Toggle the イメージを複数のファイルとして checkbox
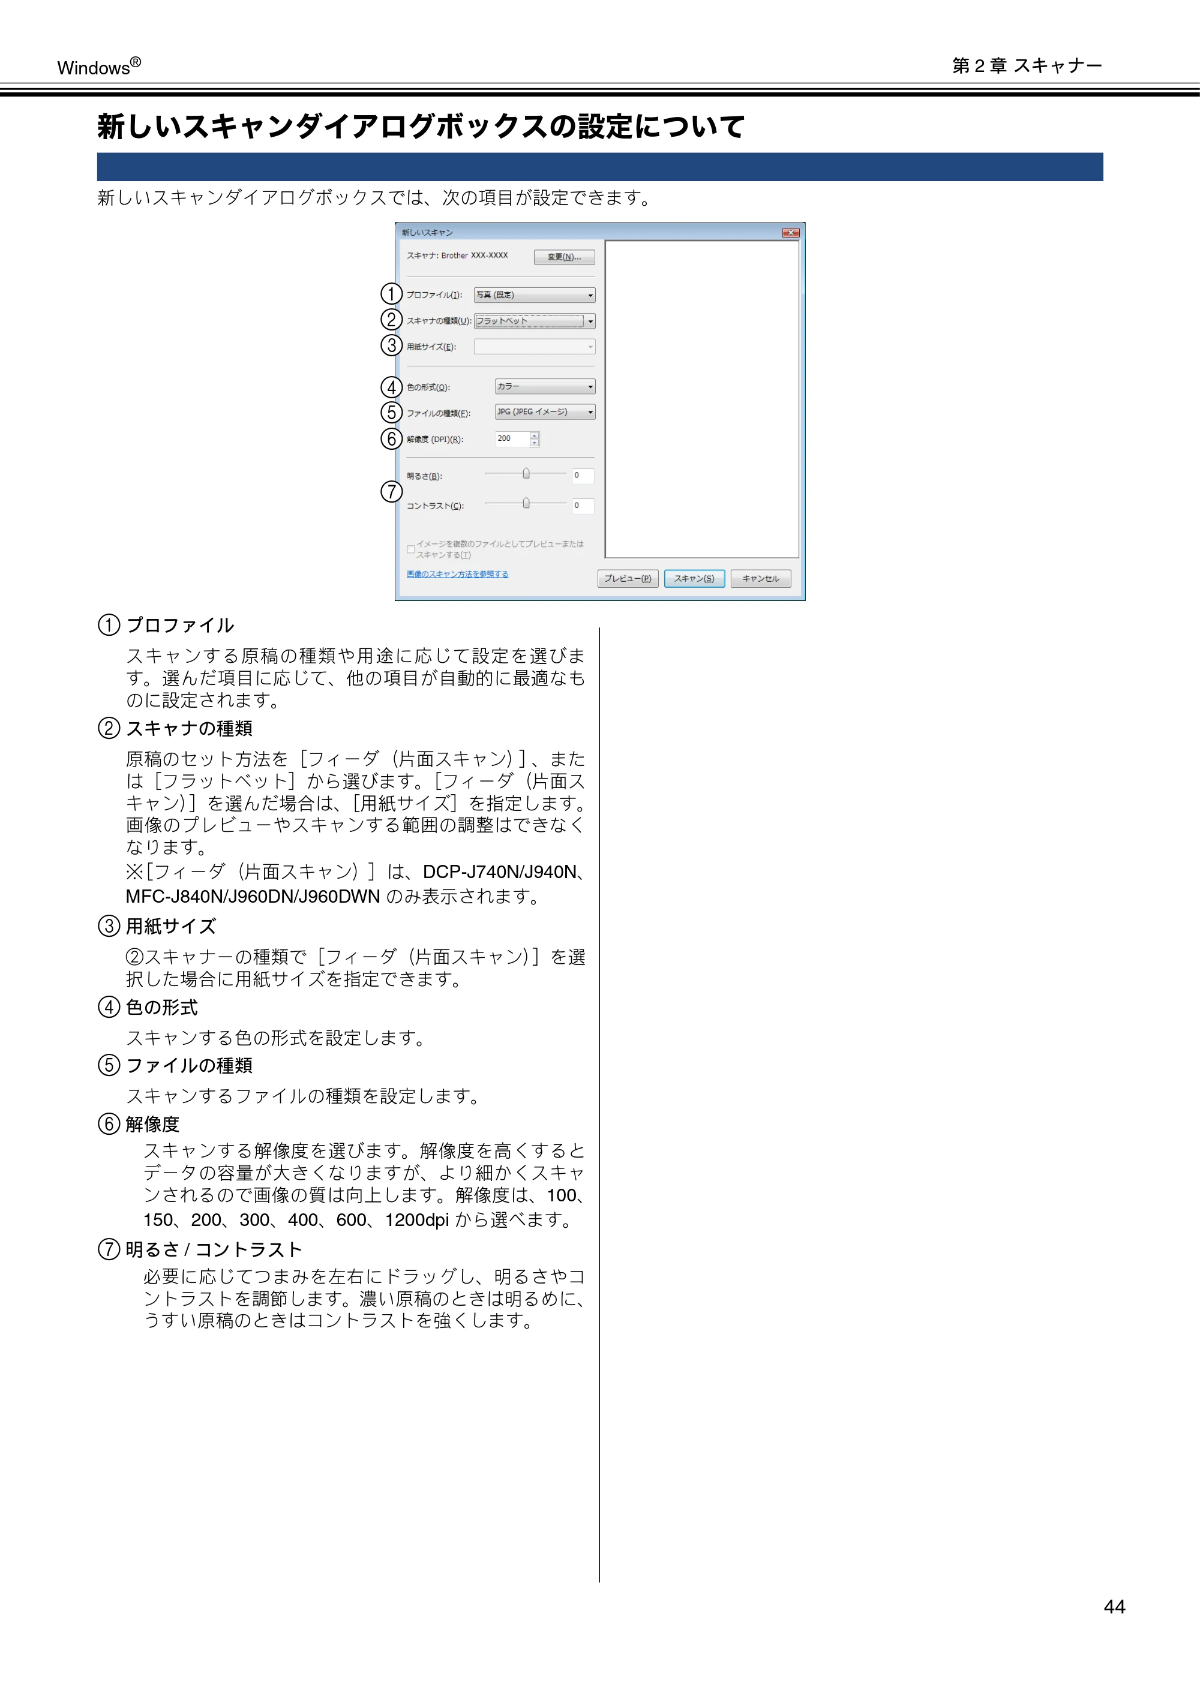This screenshot has width=1200, height=1698. pyautogui.click(x=410, y=549)
